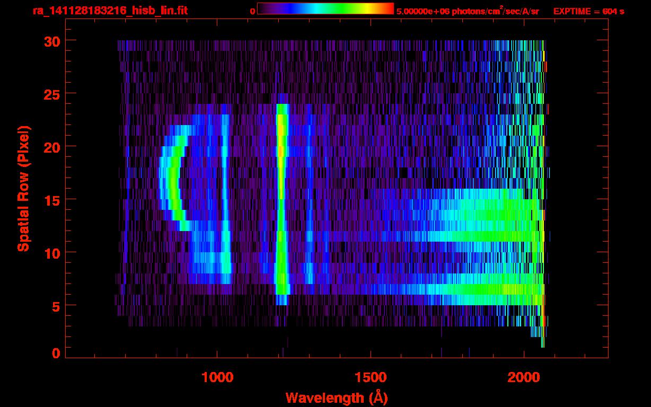Click the rainbow color scale bar
This screenshot has height=407, width=651.
[x=325, y=8]
